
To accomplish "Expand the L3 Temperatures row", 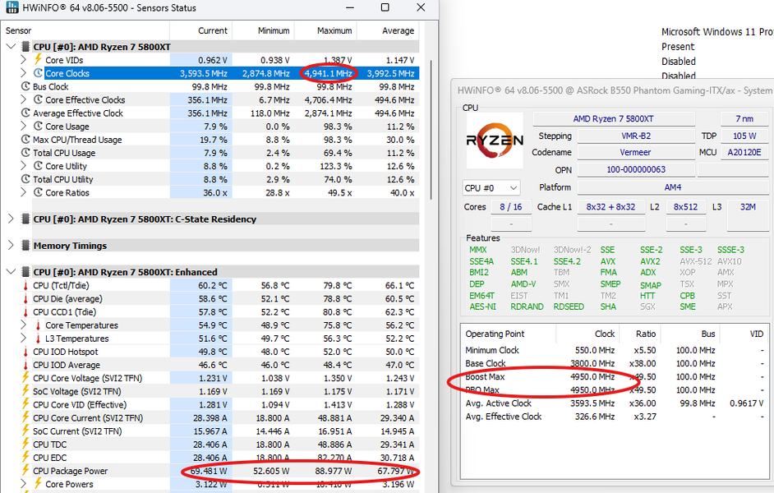I will [24, 339].
